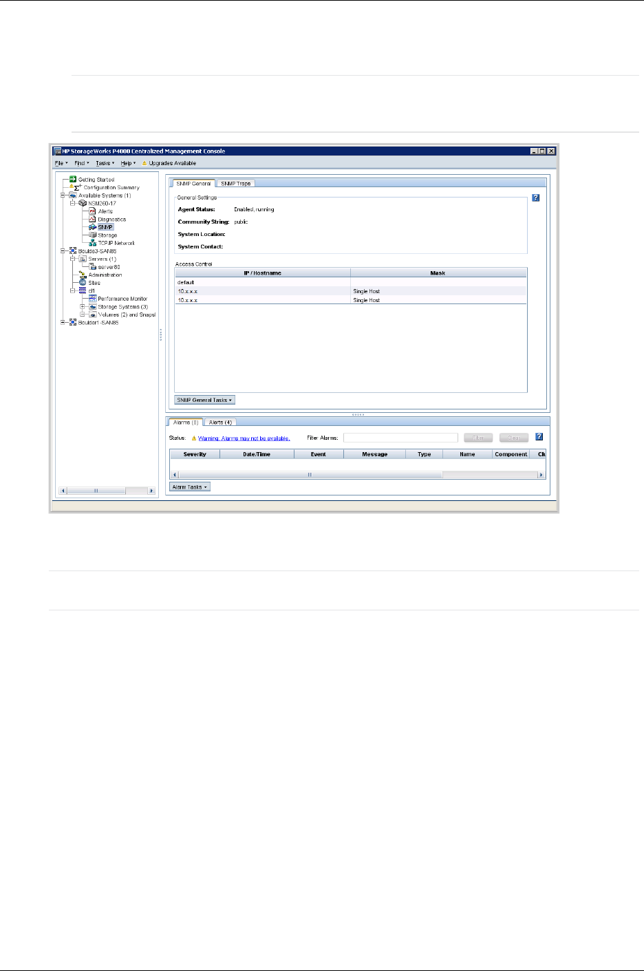Switch to the SNMP Traps tab
This screenshot has width=644, height=971.
[x=235, y=184]
